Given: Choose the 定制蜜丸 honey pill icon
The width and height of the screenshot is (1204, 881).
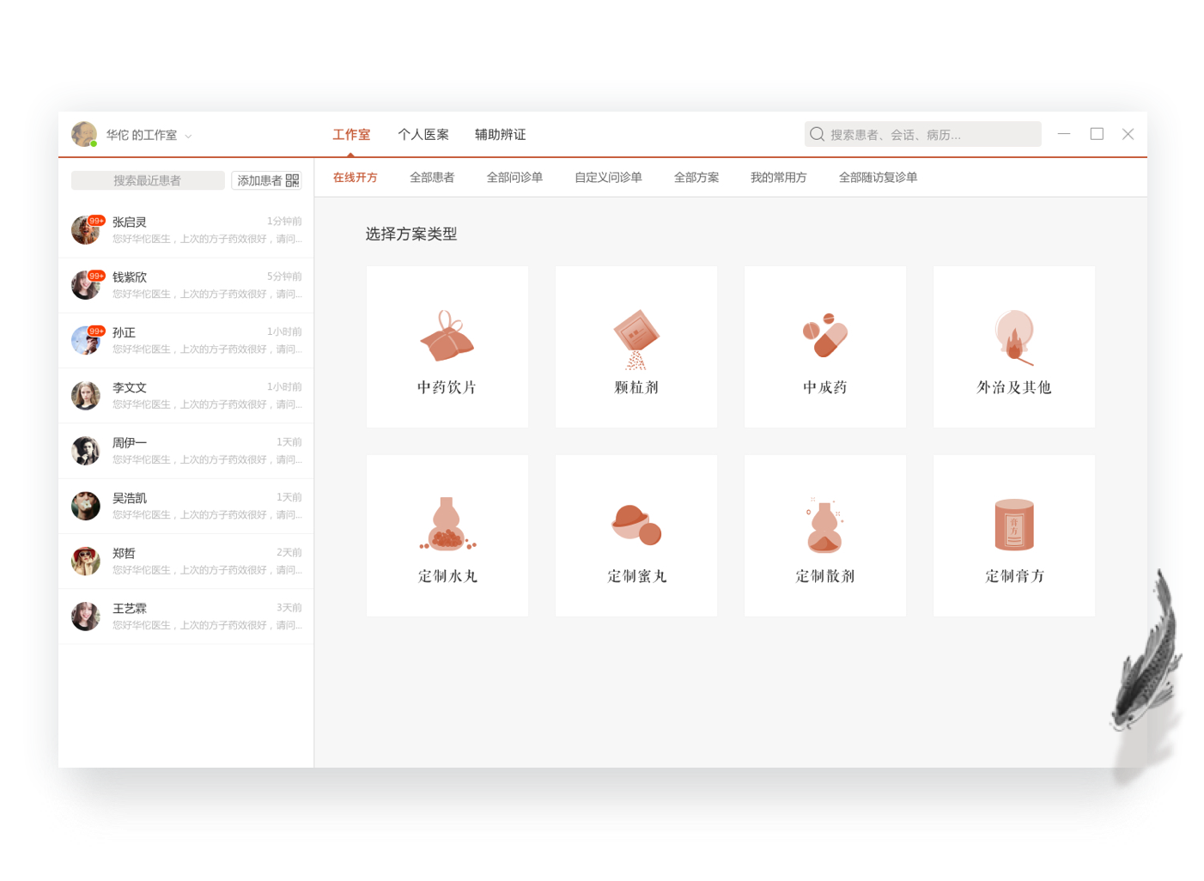Looking at the screenshot, I should point(635,525).
